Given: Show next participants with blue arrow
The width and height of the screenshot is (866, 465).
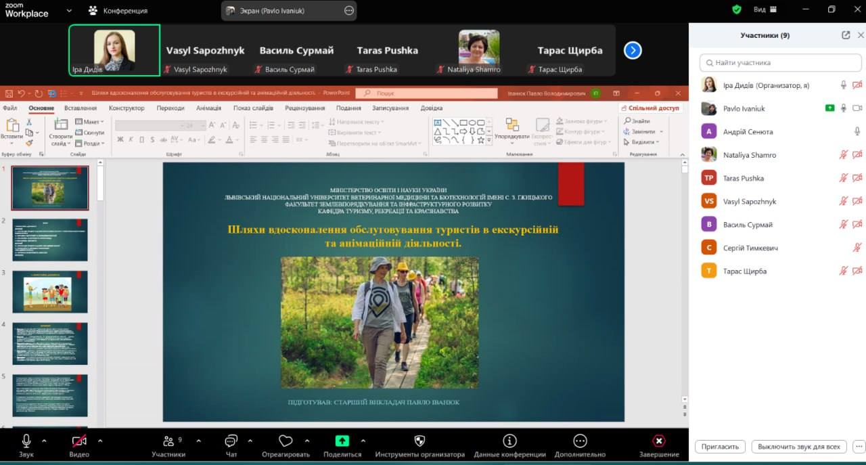Looking at the screenshot, I should pos(633,51).
